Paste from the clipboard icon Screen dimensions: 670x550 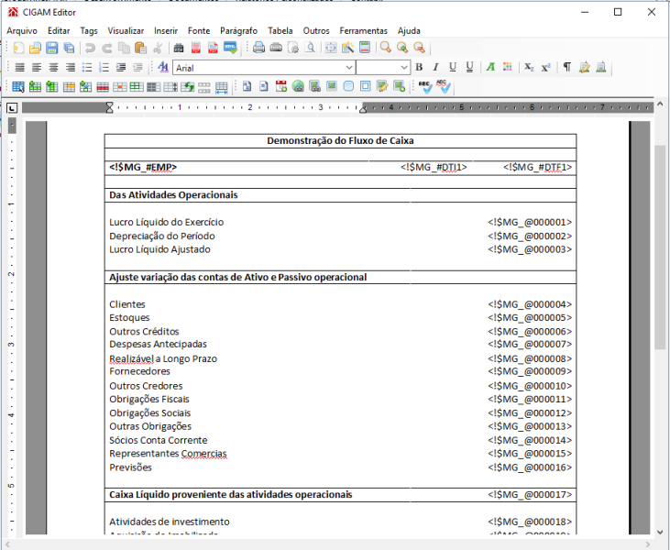tap(140, 48)
